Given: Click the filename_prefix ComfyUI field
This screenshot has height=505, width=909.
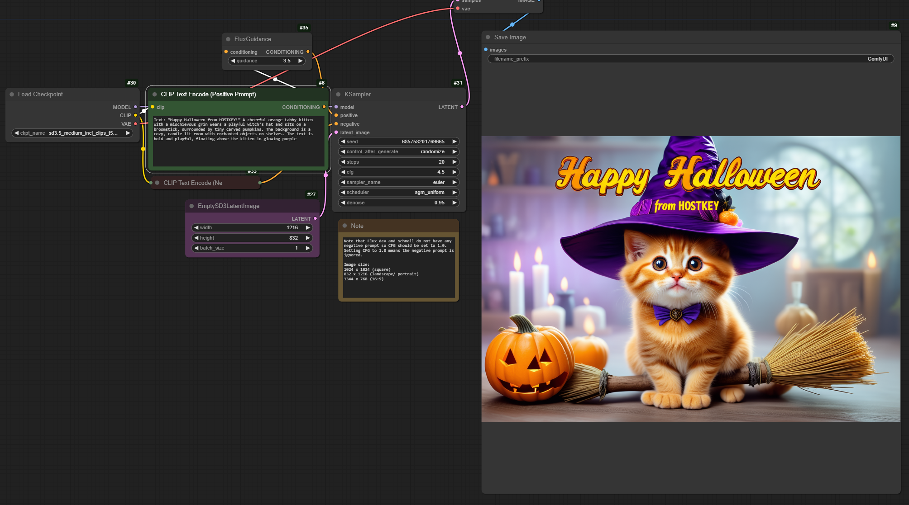Looking at the screenshot, I should click(x=690, y=59).
